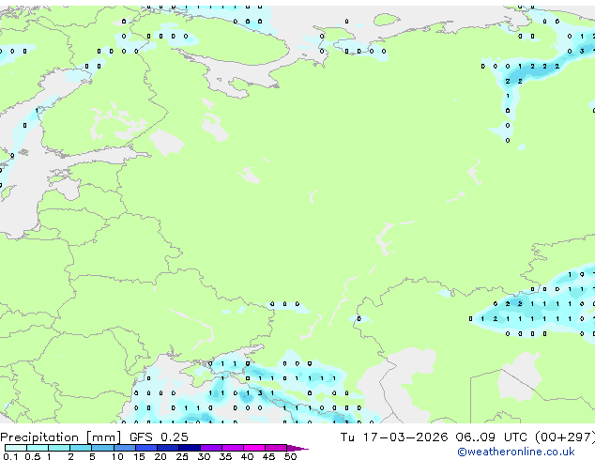Pick the magenta legend swatch between 40 and 45

click(x=254, y=448)
